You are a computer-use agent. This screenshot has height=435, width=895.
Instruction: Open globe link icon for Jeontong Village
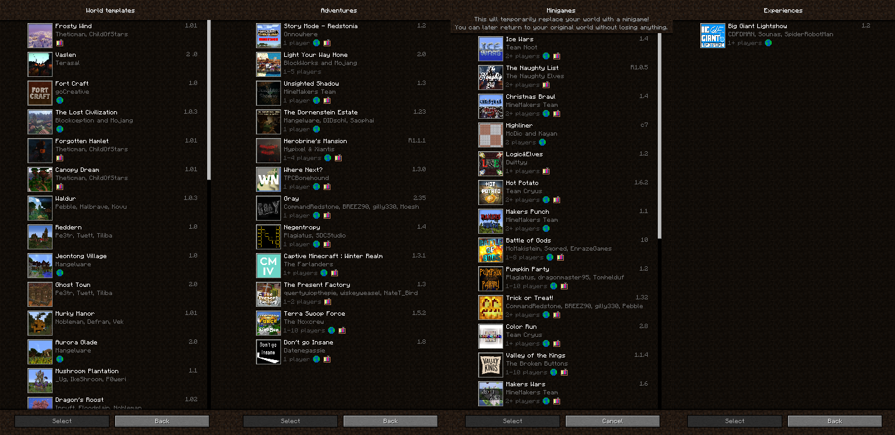click(x=59, y=273)
